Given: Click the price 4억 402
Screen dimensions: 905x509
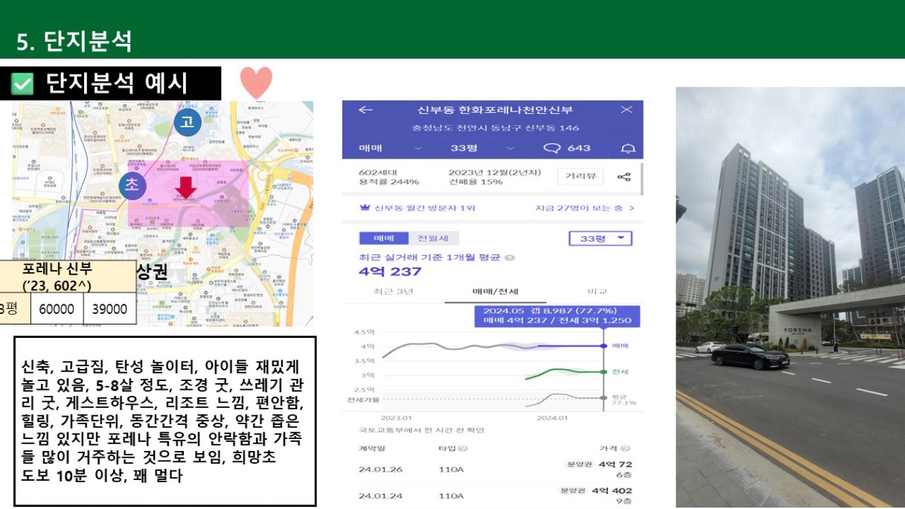Looking at the screenshot, I should pos(612,490).
